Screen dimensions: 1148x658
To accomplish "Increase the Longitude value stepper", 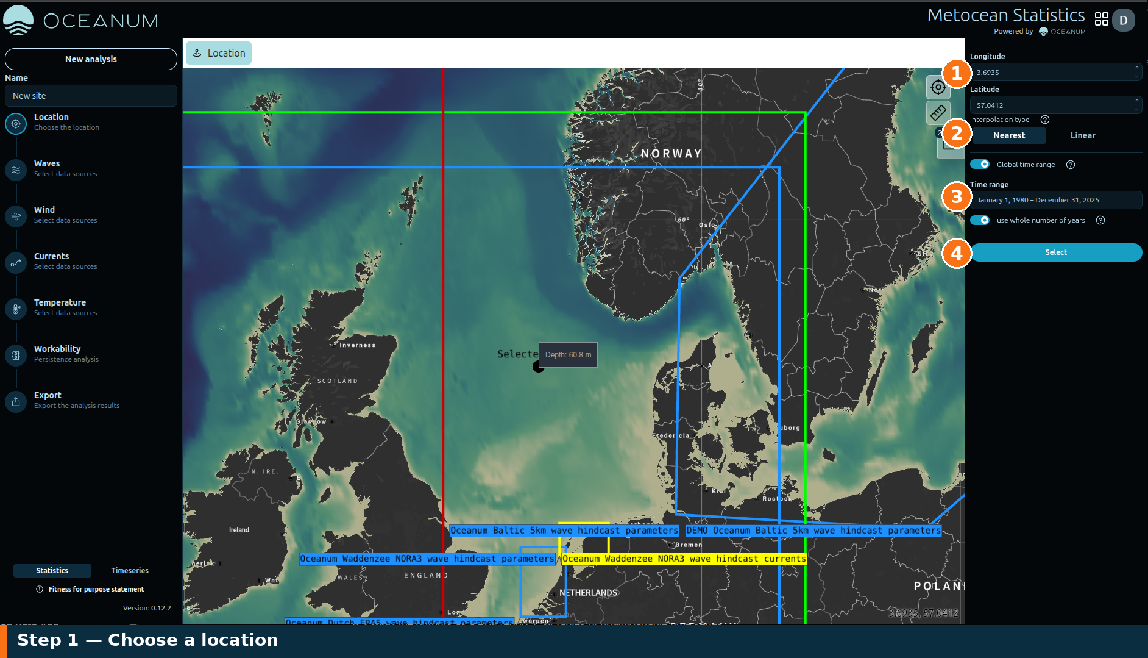I will [x=1137, y=68].
